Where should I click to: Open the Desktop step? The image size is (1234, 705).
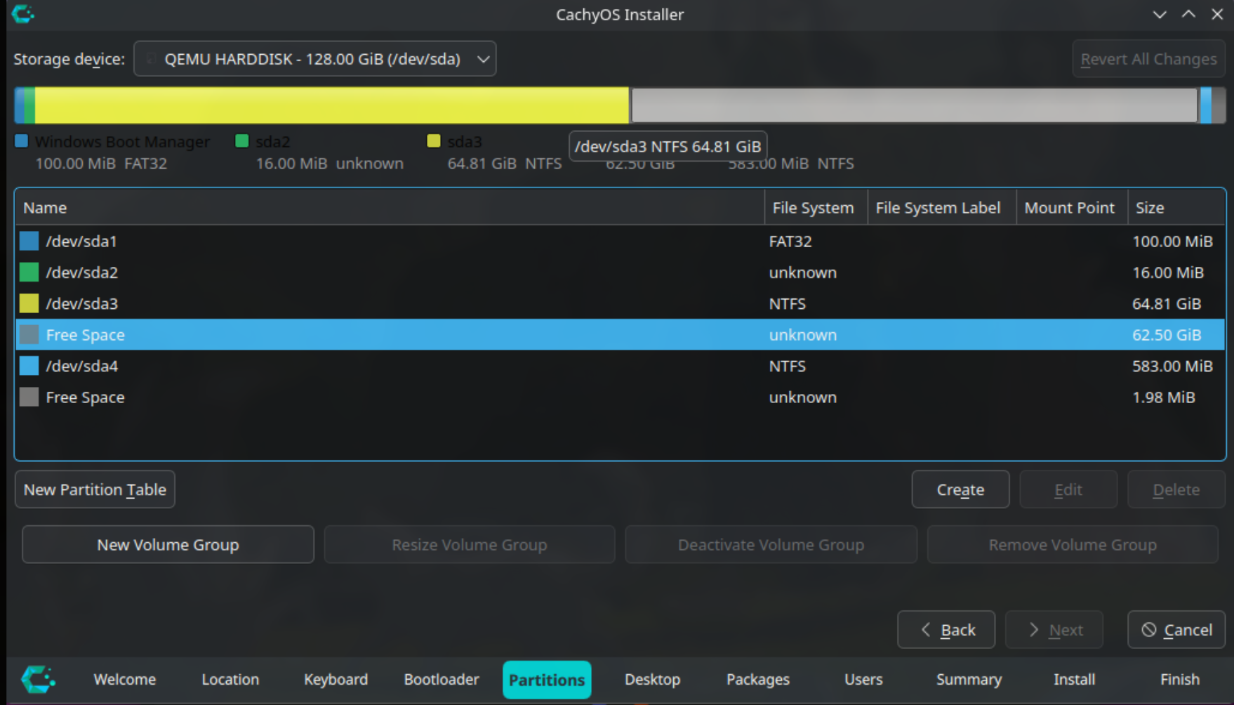653,679
